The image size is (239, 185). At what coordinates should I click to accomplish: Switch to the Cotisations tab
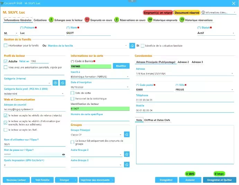click(x=40, y=20)
